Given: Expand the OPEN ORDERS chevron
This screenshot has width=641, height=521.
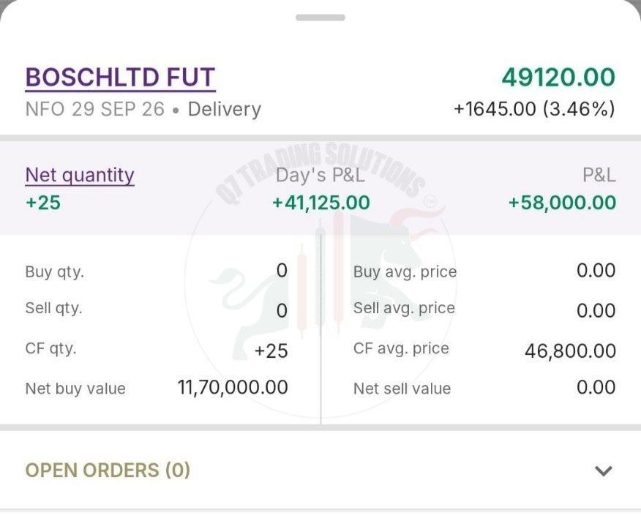Looking at the screenshot, I should point(604,471).
